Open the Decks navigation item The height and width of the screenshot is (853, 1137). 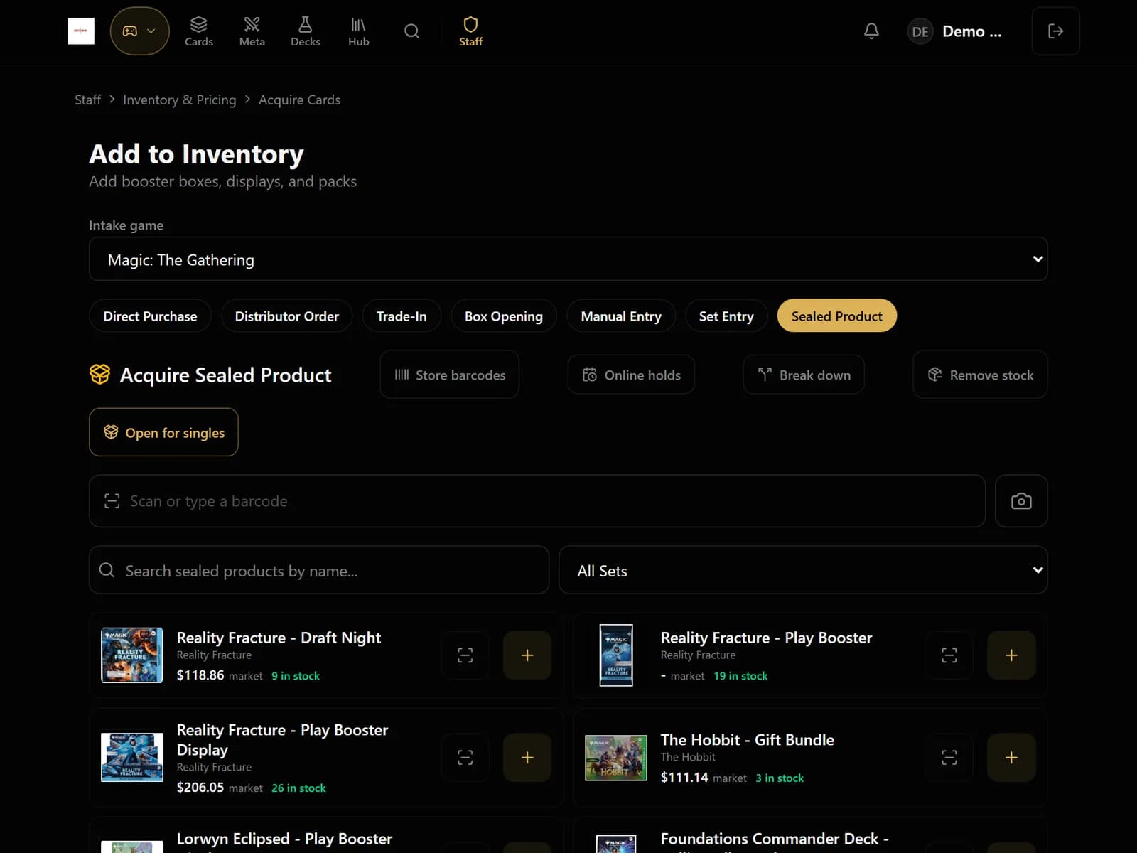coord(306,31)
